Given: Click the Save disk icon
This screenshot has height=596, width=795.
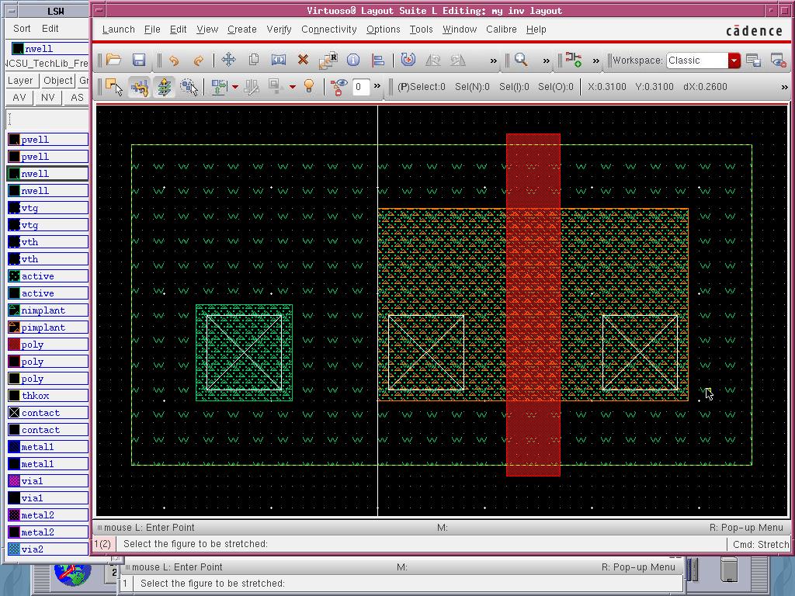Looking at the screenshot, I should (x=139, y=60).
